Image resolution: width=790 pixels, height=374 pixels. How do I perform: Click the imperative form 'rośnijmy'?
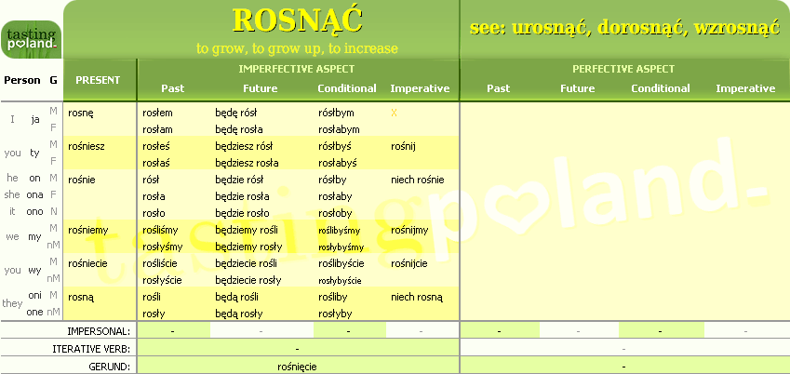pyautogui.click(x=409, y=231)
